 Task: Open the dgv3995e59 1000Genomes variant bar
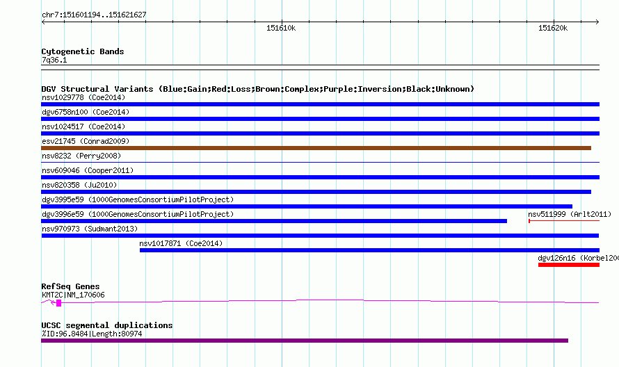(x=307, y=206)
